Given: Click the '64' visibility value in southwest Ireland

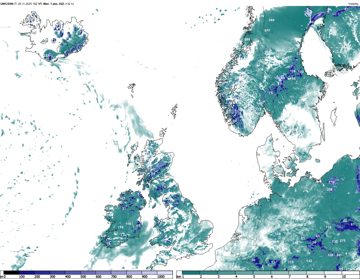Looking at the screenshot, I should coord(103,236).
